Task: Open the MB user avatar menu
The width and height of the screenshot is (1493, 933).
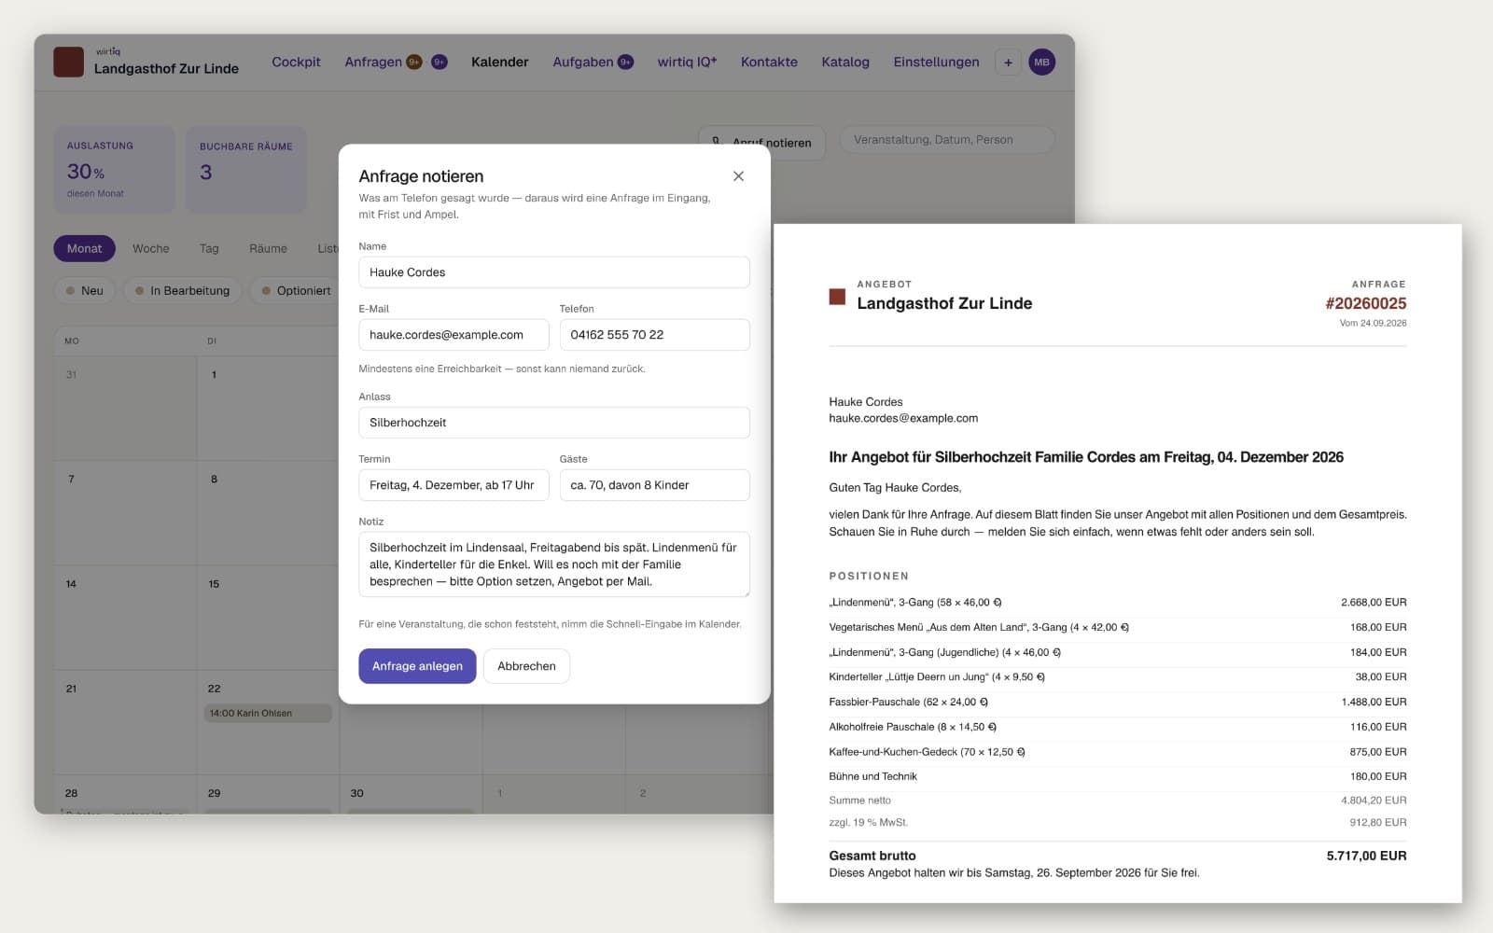Action: (x=1041, y=63)
